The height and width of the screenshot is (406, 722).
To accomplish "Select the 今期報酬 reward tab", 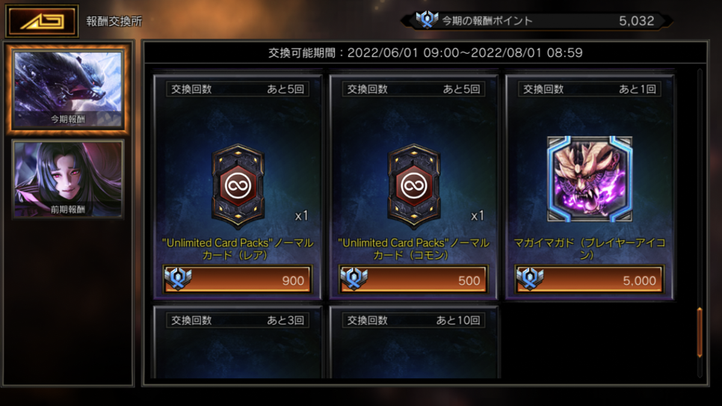I will point(68,89).
